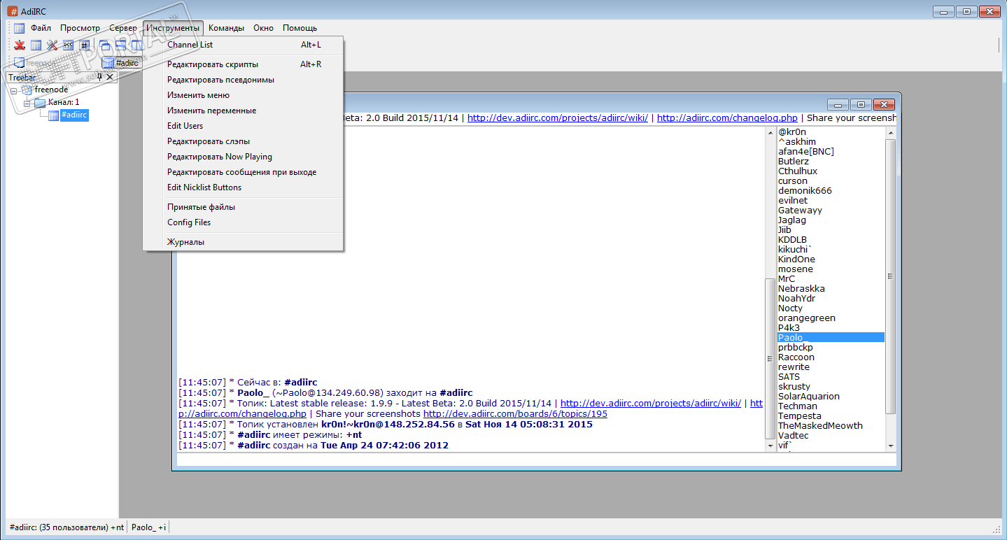This screenshot has width=1007, height=540.
Task: Click the window icon left of Файл
Action: click(x=19, y=28)
